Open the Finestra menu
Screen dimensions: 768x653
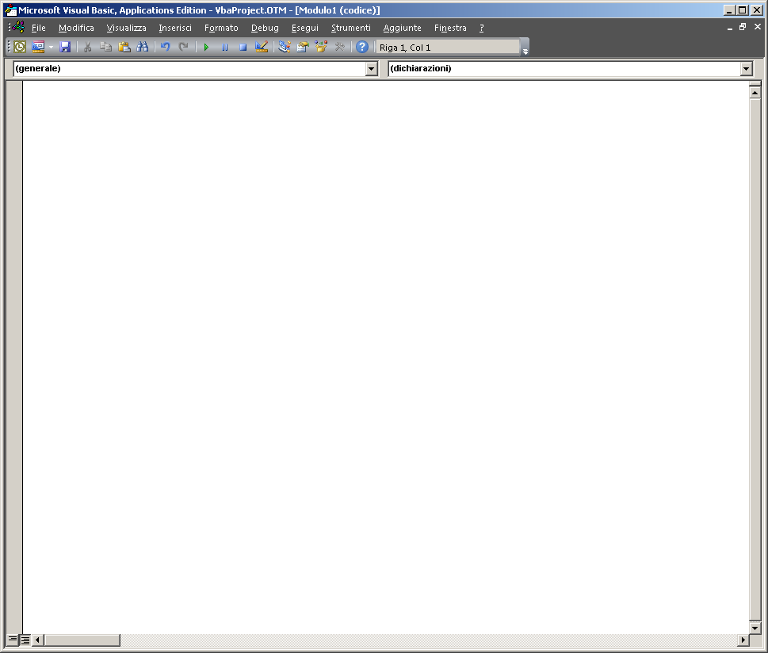[450, 28]
